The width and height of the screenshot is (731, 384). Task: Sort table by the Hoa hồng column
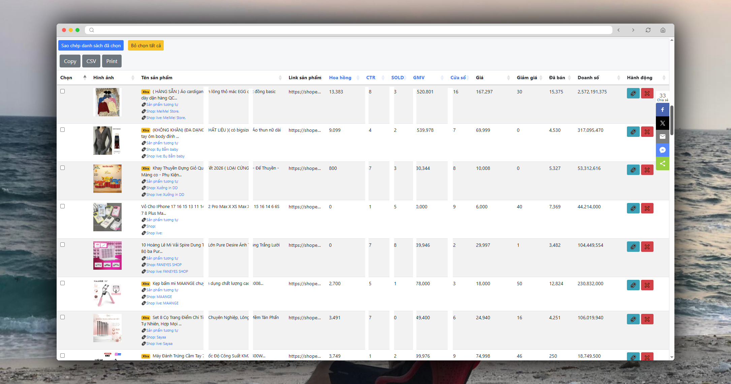pyautogui.click(x=340, y=78)
